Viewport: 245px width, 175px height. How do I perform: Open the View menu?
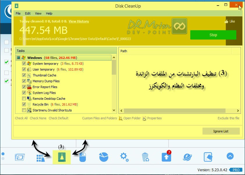click(x=38, y=13)
